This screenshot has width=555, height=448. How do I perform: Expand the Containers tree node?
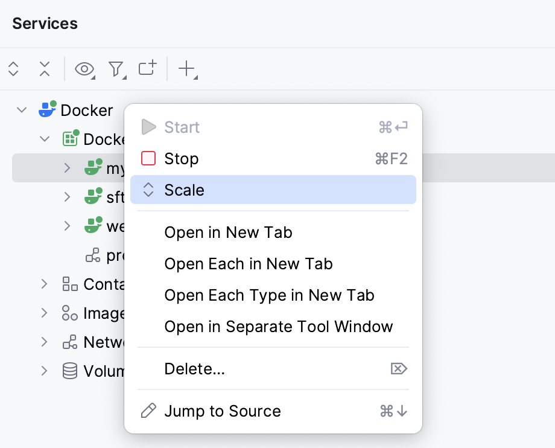pyautogui.click(x=43, y=284)
